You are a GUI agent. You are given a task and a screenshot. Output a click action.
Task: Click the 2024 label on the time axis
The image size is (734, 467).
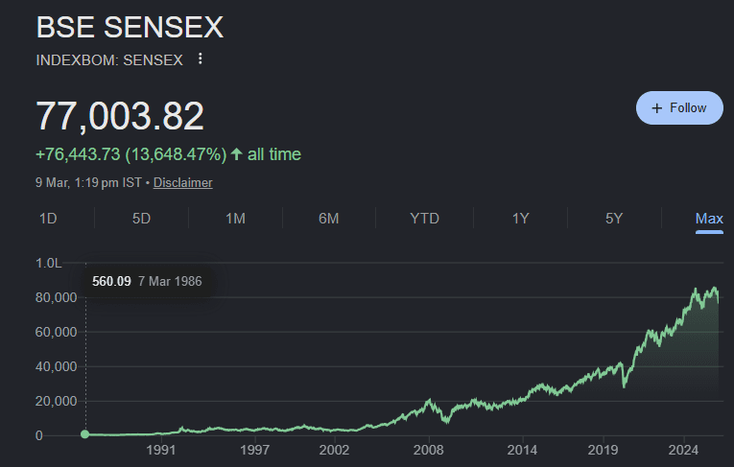click(x=683, y=449)
